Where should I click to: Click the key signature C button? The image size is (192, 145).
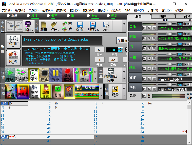[100, 50]
